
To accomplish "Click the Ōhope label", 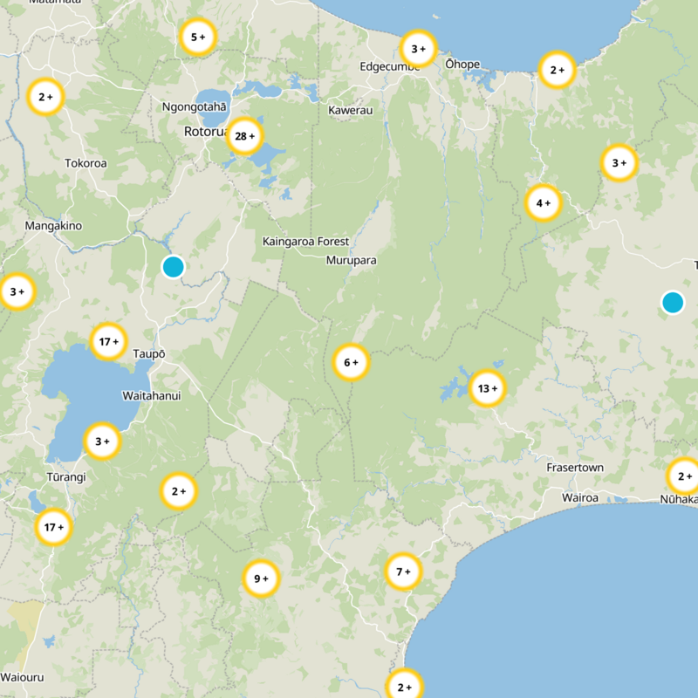I will [462, 65].
